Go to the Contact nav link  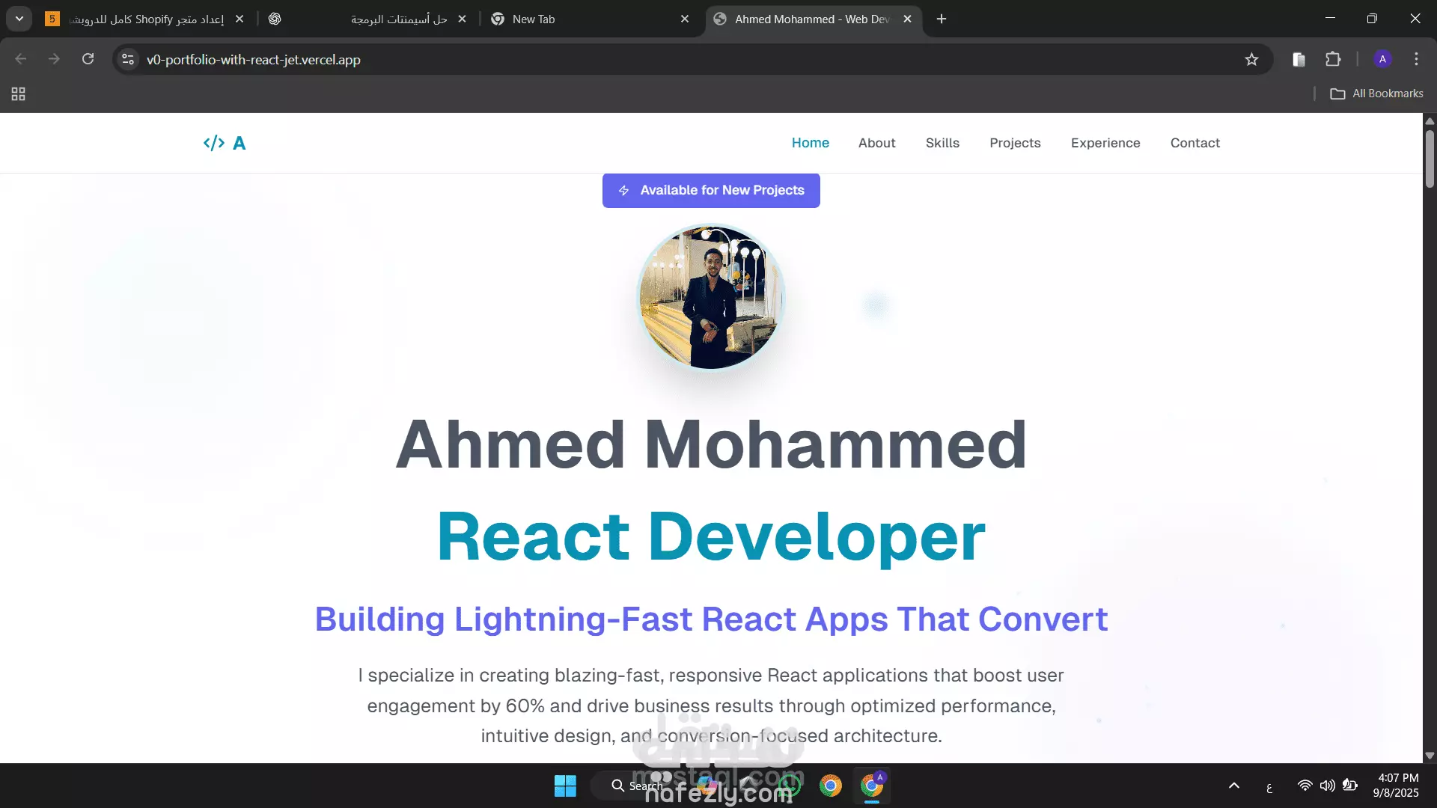(x=1195, y=143)
